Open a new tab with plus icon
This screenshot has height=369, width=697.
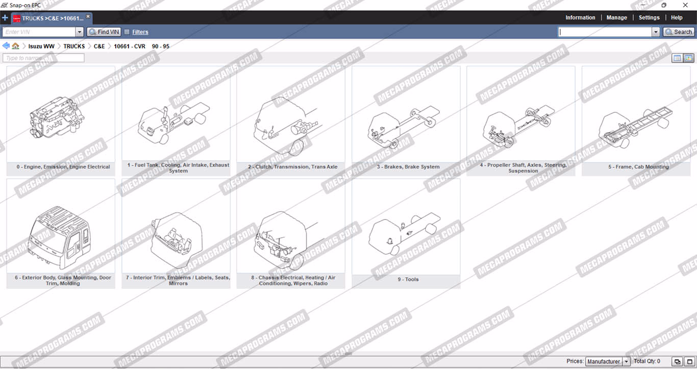click(5, 18)
